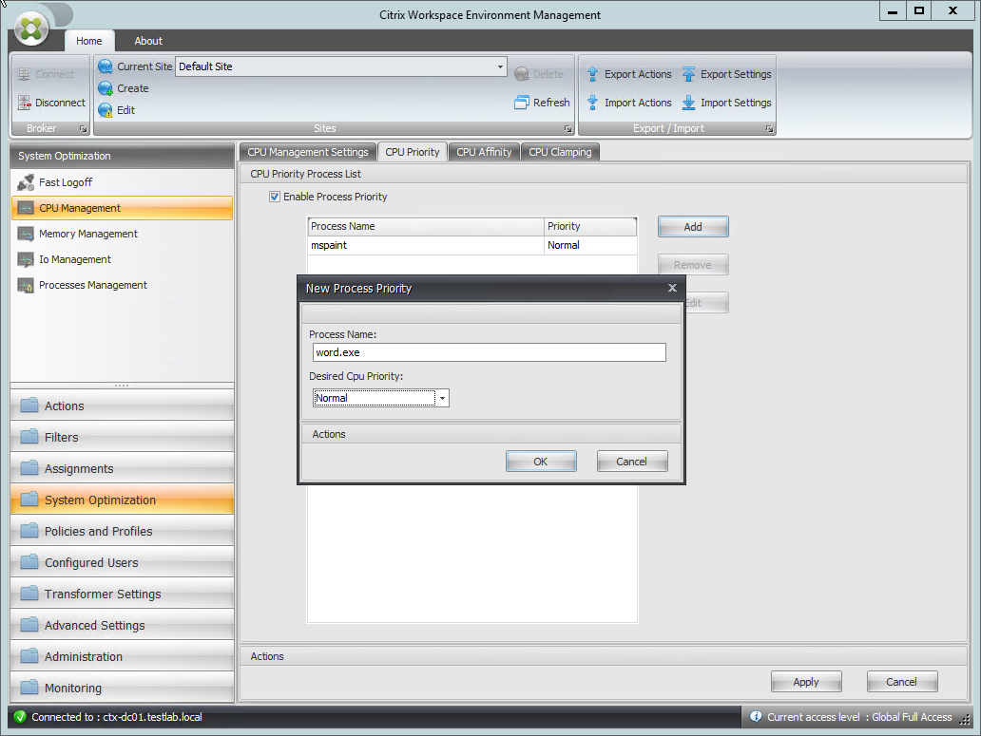Close the New Process Priority dialog

[x=672, y=288]
